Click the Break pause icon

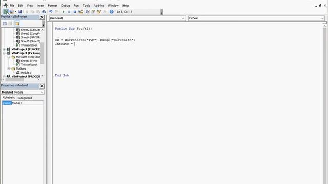click(x=69, y=12)
